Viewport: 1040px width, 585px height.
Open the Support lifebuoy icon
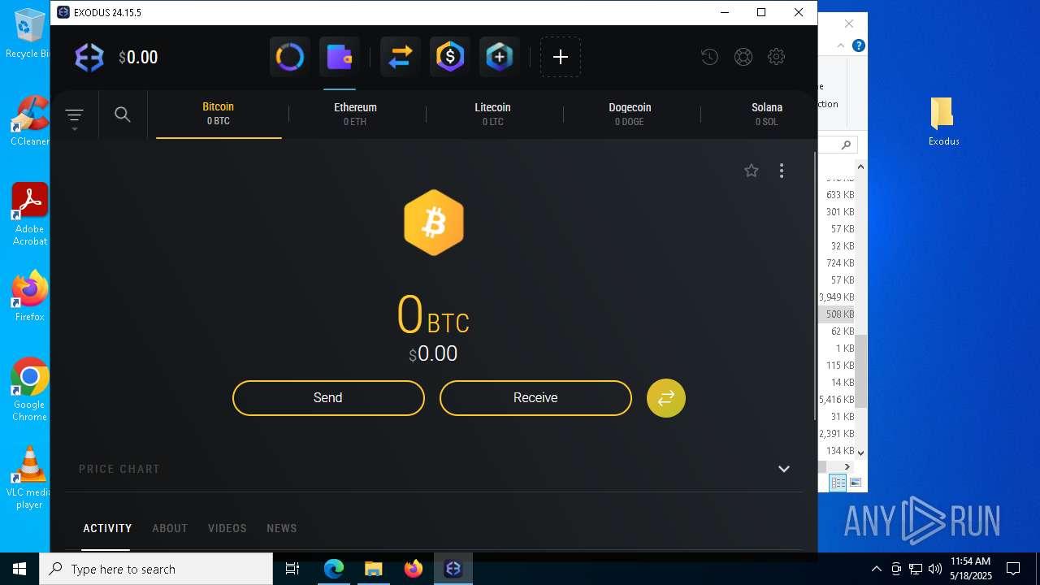743,57
